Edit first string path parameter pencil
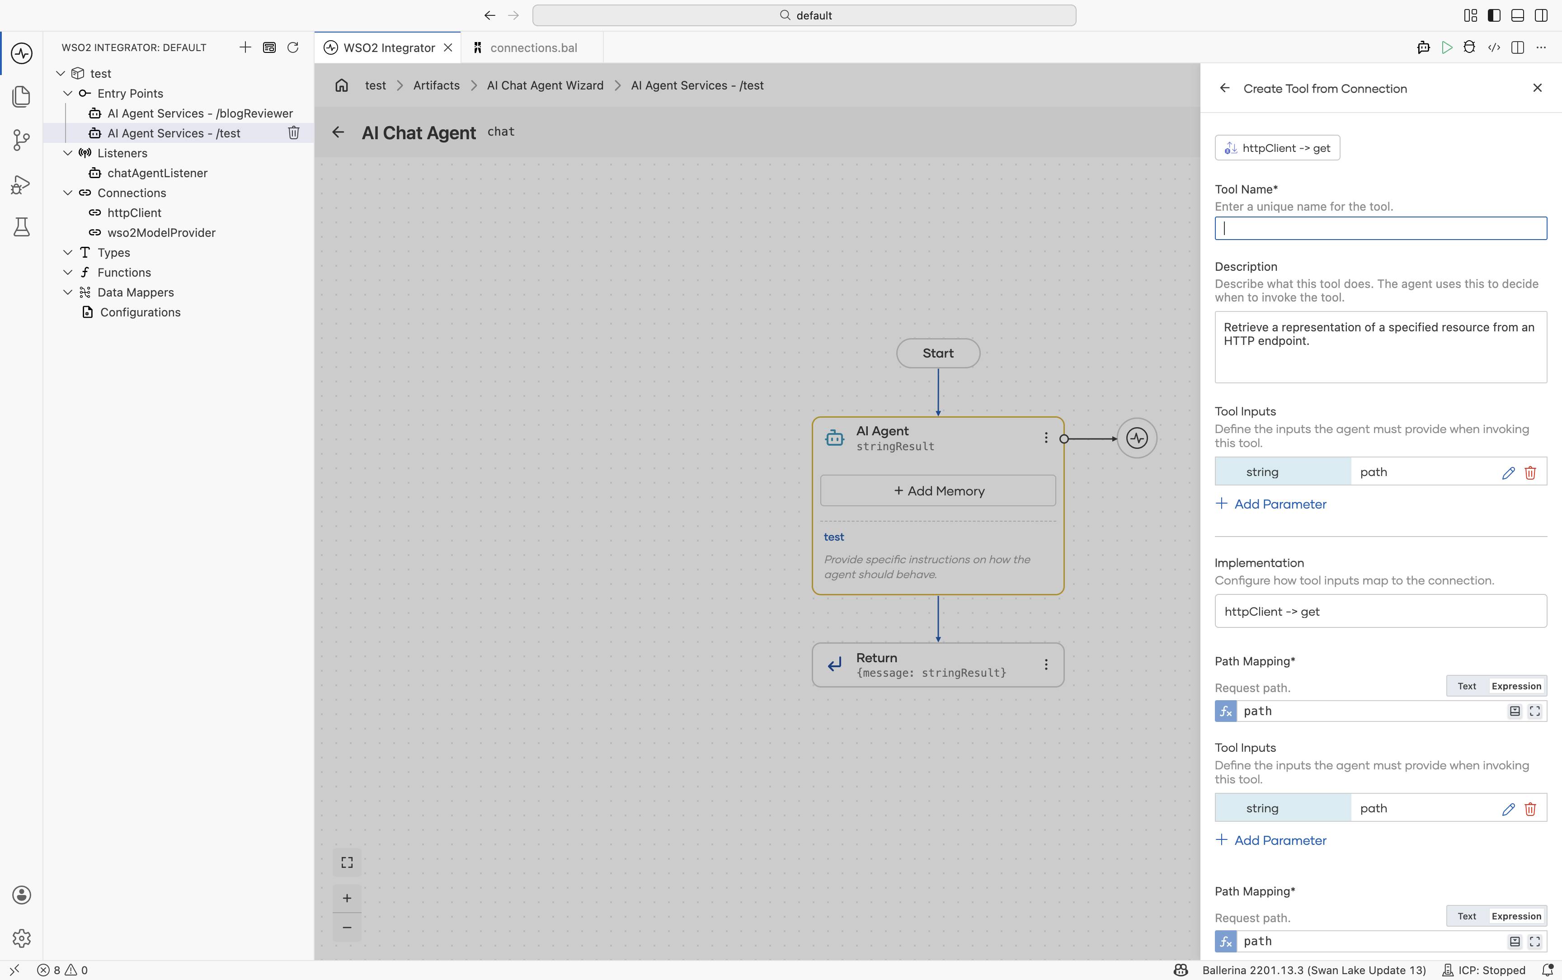 [x=1508, y=473]
